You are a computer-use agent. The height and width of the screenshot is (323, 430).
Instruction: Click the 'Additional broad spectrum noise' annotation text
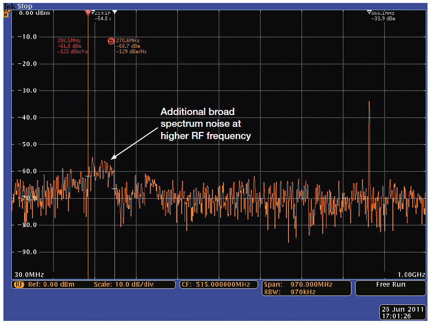(206, 124)
